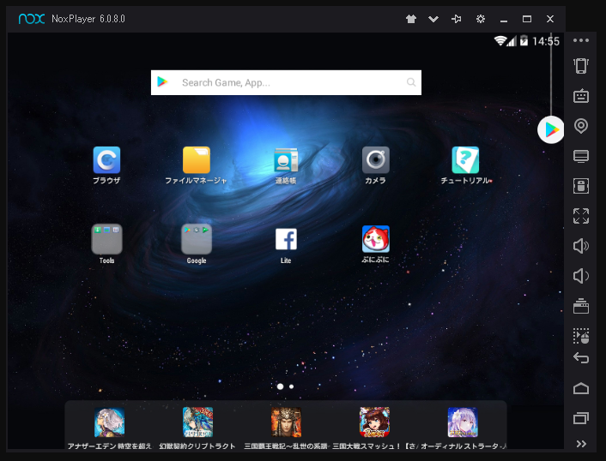Open the Google folder
The image size is (606, 461).
pyautogui.click(x=197, y=239)
